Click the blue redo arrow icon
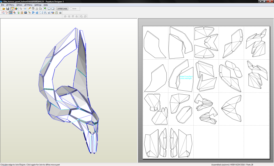274x166 pixels. tap(37, 13)
